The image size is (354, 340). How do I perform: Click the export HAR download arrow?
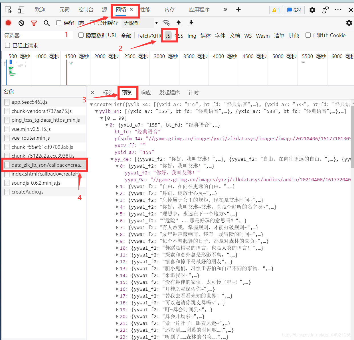[x=191, y=23]
